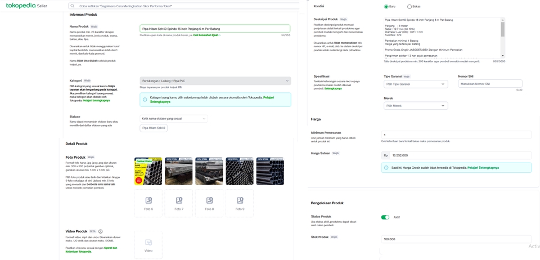This screenshot has height=260, width=540.
Task: Toggle the Status Produk Aktif switch
Action: (385, 217)
